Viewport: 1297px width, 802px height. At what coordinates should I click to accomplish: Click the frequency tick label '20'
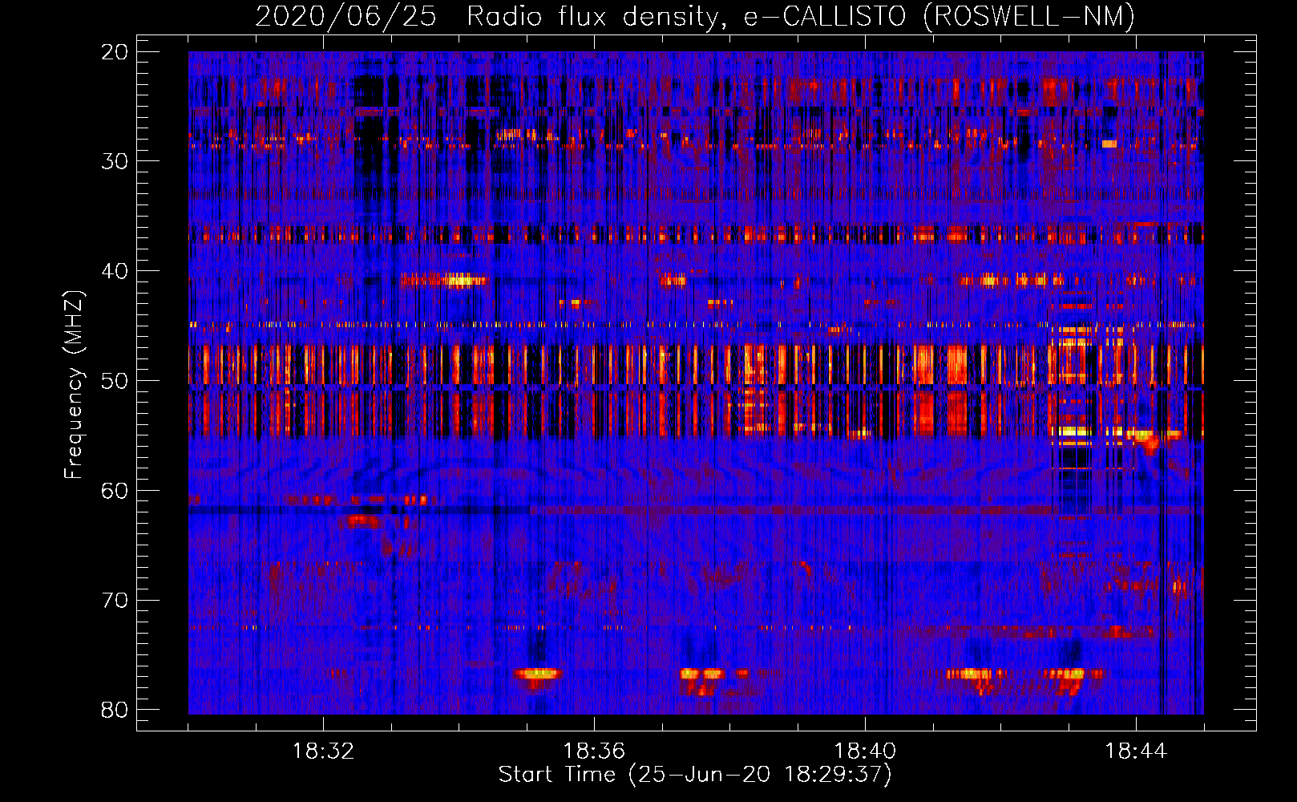click(115, 52)
